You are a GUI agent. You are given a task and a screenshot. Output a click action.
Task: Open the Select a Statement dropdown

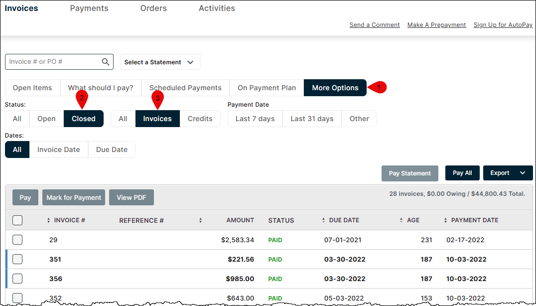tap(160, 62)
